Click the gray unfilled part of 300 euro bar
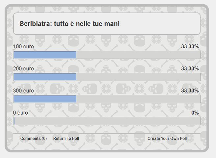 (138, 99)
